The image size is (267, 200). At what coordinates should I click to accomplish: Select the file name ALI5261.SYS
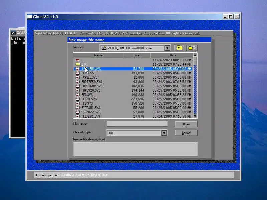(91, 116)
